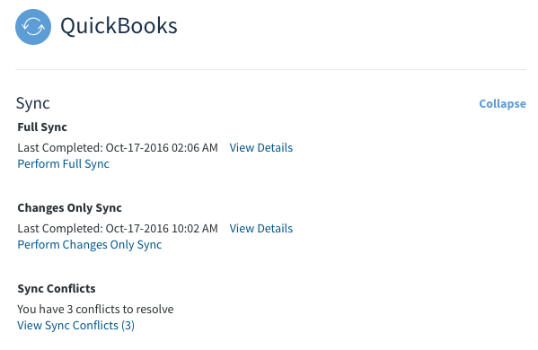Click the (3) count in the conflicts link
This screenshot has height=350, width=538.
coord(128,325)
